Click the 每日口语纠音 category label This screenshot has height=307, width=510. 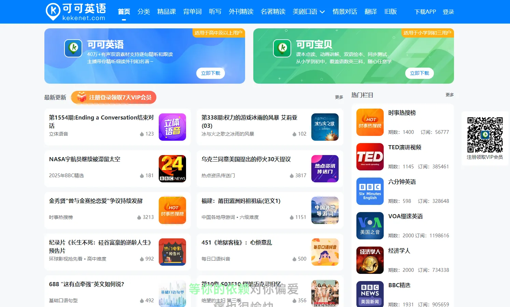pyautogui.click(x=216, y=259)
